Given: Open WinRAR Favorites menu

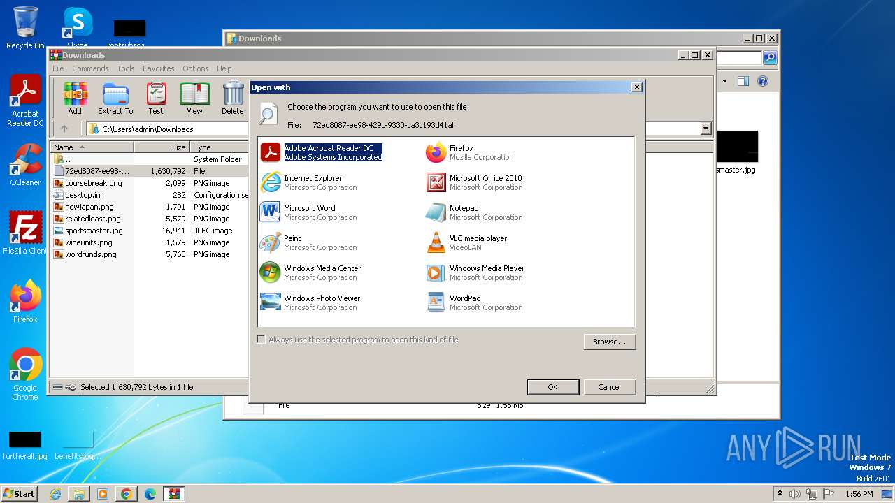Looking at the screenshot, I should pyautogui.click(x=159, y=68).
